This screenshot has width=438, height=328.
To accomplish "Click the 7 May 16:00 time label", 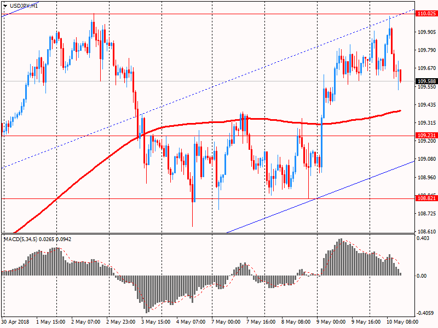I will [261, 322].
